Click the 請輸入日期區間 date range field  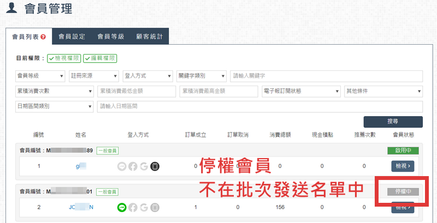[x=260, y=106]
